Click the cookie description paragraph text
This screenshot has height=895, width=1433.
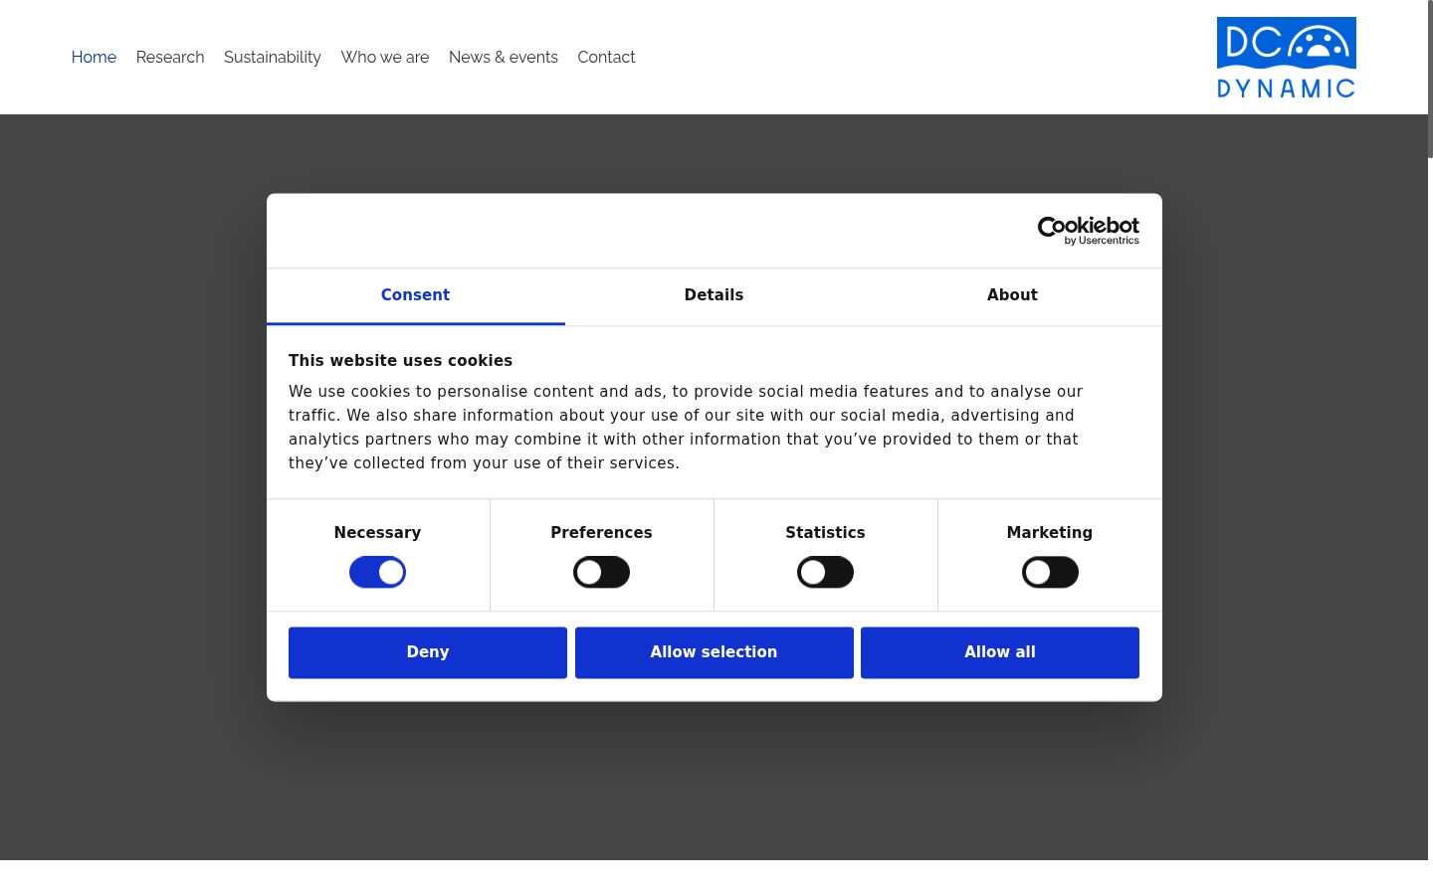click(686, 428)
